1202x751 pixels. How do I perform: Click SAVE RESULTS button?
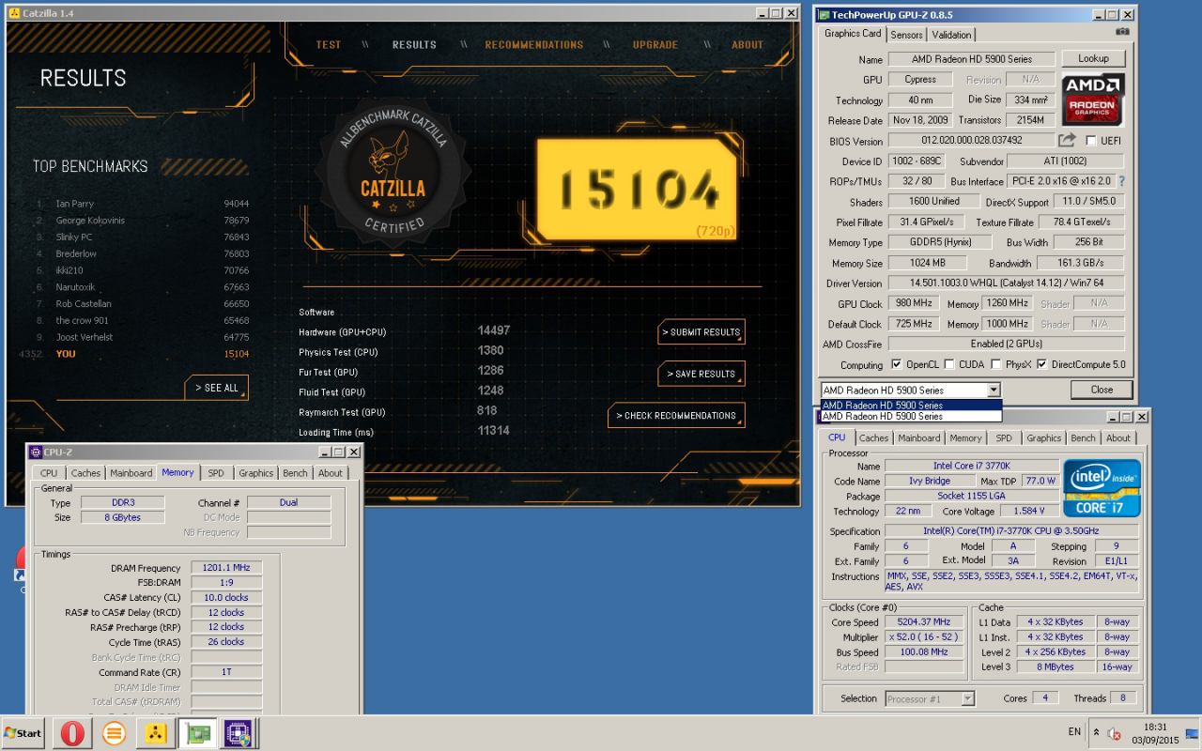click(701, 374)
